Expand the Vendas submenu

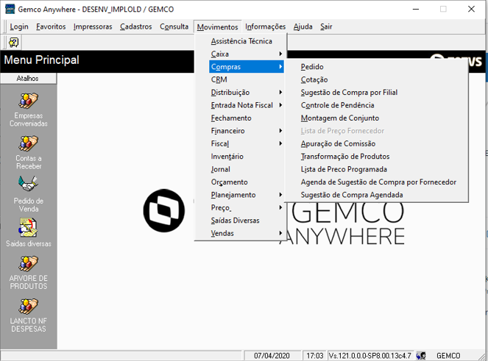pyautogui.click(x=247, y=233)
